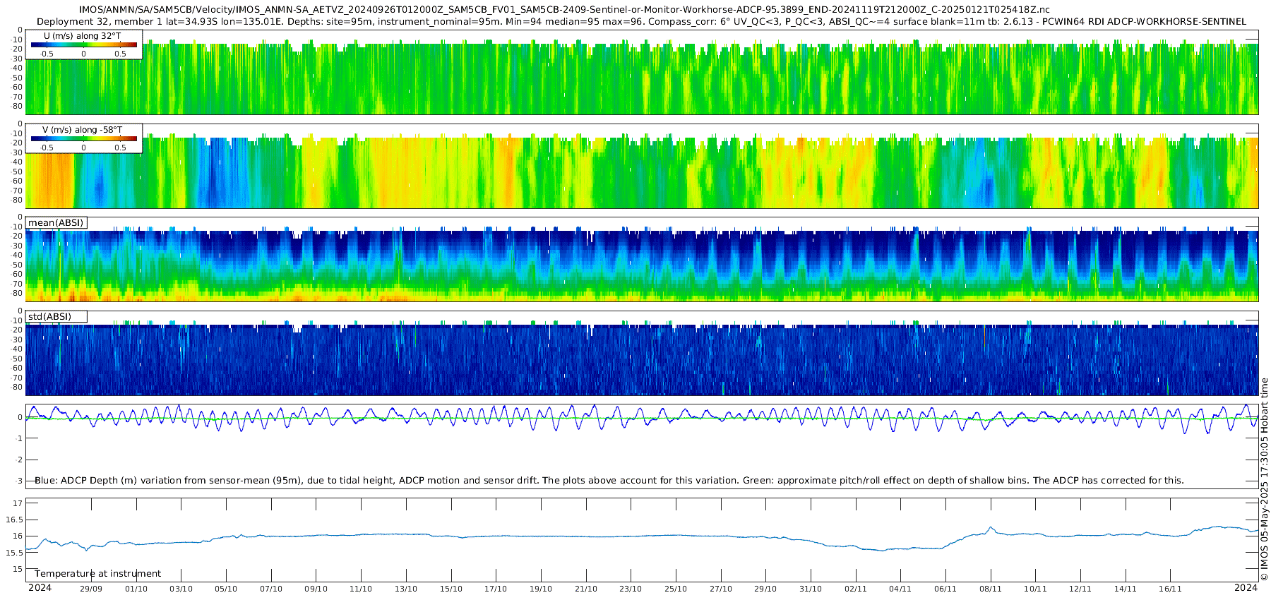Click the left 2024 year label

point(40,588)
